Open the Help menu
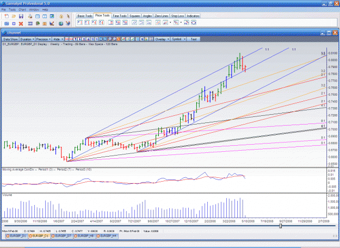 [45, 10]
